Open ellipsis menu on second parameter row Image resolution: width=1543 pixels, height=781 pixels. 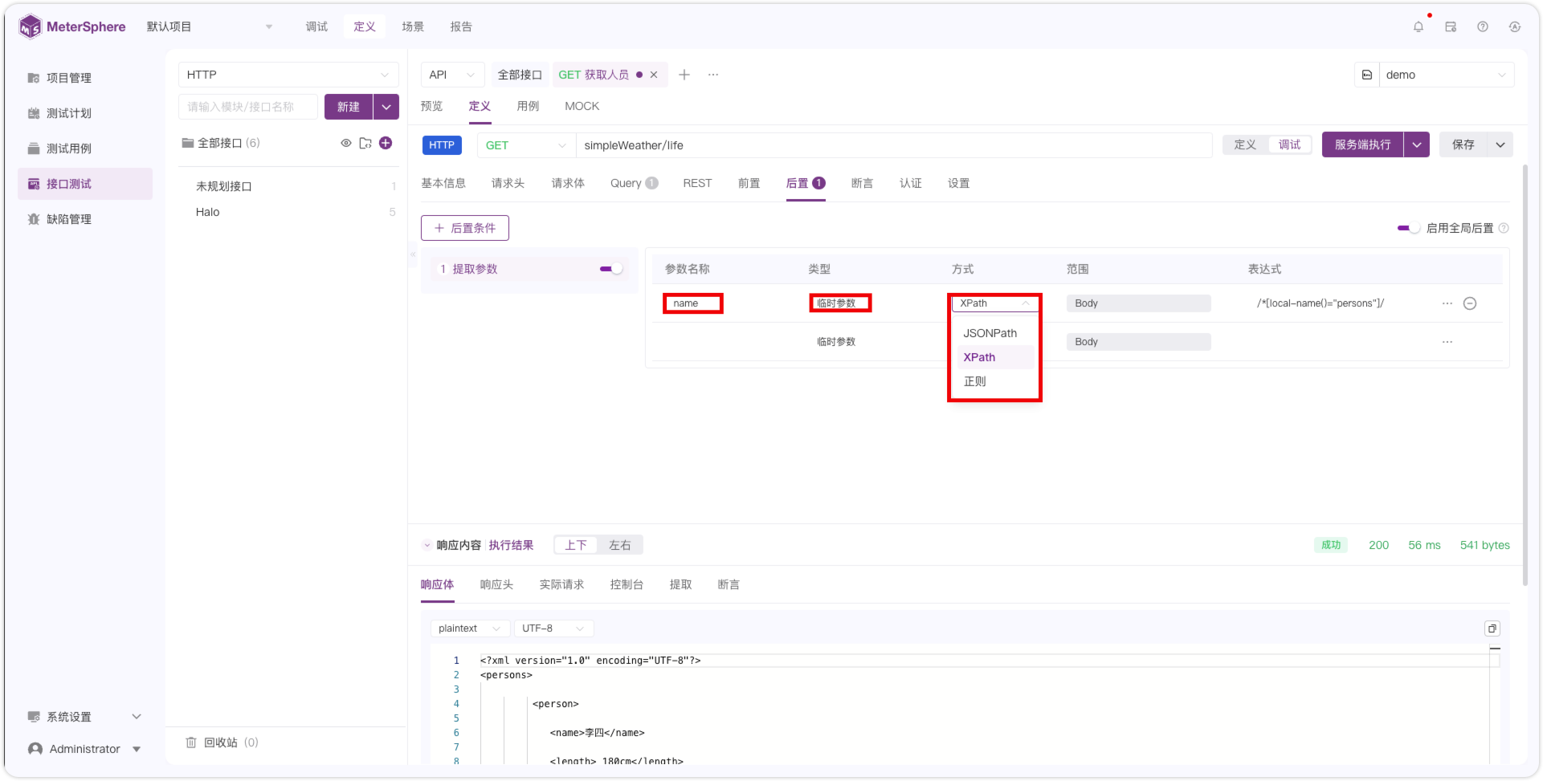pos(1447,342)
